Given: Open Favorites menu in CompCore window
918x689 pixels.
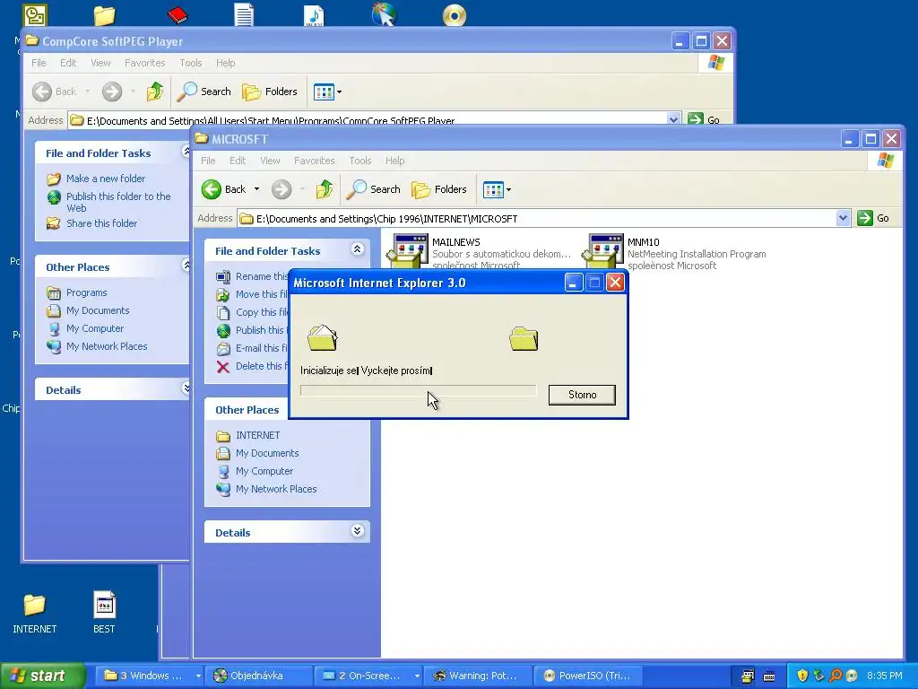Looking at the screenshot, I should tap(144, 63).
